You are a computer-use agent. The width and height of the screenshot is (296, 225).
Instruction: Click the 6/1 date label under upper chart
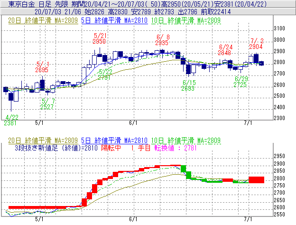click(133, 123)
